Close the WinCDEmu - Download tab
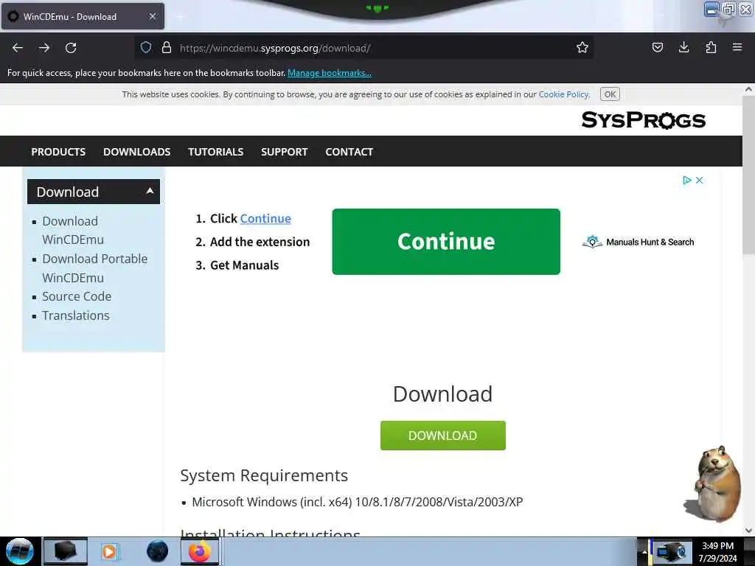The width and height of the screenshot is (755, 566). tap(153, 16)
